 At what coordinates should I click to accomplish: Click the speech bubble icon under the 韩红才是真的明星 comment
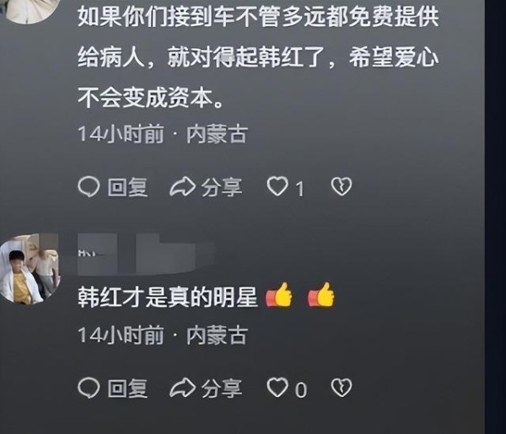pyautogui.click(x=89, y=388)
